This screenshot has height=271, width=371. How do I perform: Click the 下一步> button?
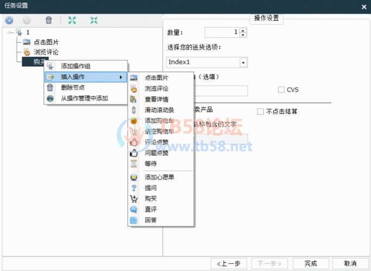pyautogui.click(x=269, y=263)
